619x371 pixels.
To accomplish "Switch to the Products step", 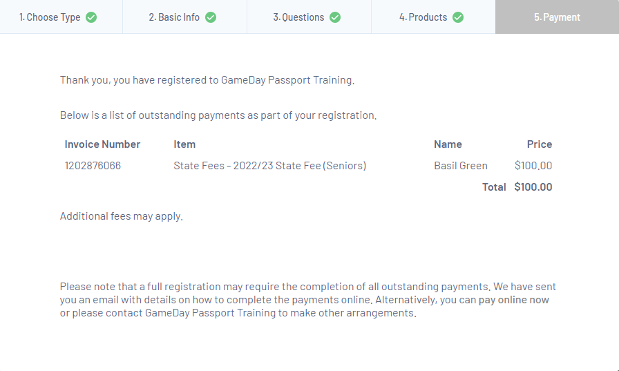I will pos(423,17).
